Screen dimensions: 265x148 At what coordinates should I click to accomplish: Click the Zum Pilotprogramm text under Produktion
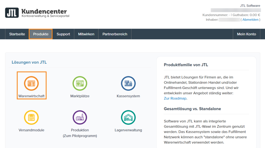[80, 136]
